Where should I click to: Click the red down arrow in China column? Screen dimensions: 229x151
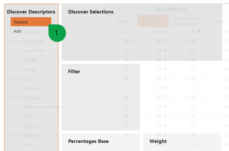tap(199, 31)
